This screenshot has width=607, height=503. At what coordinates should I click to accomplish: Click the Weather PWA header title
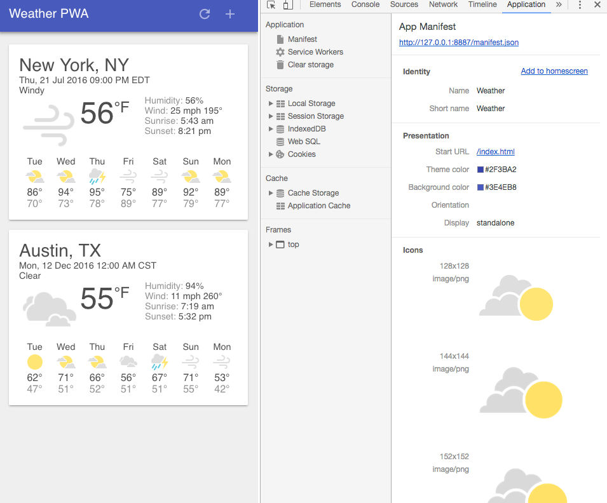pos(49,13)
